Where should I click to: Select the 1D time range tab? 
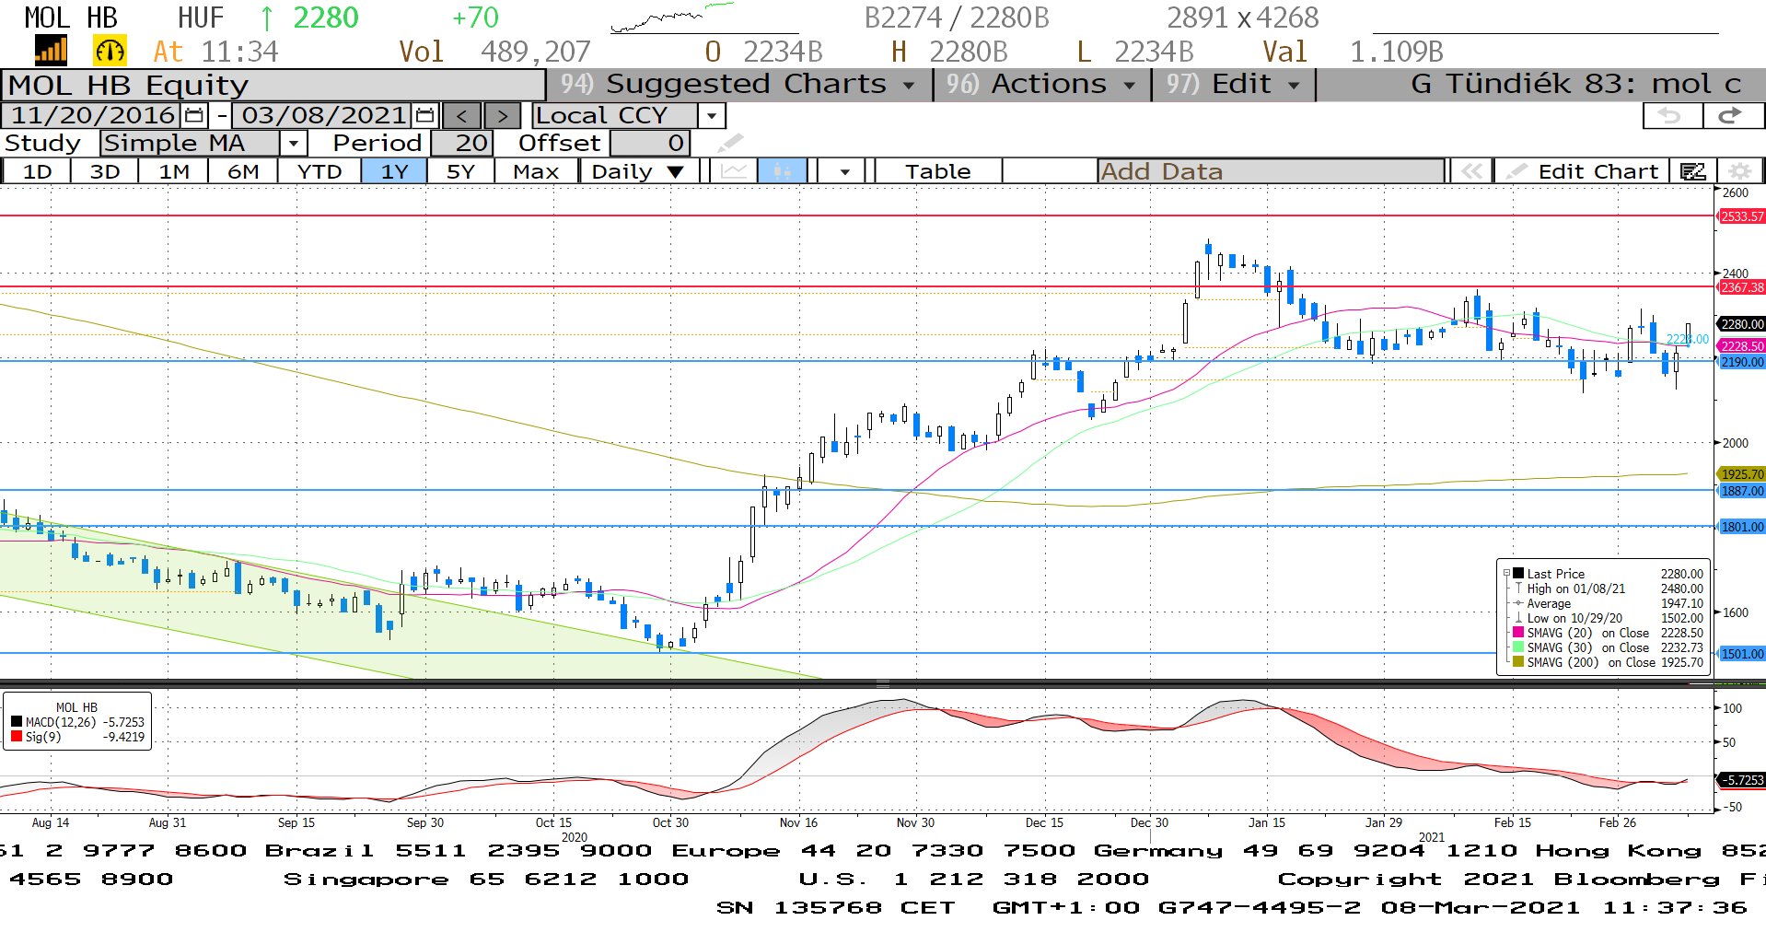tap(37, 171)
